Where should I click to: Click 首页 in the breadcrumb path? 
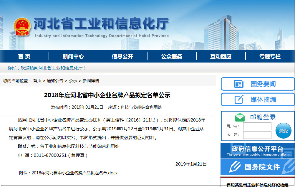pyautogui.click(x=37, y=81)
